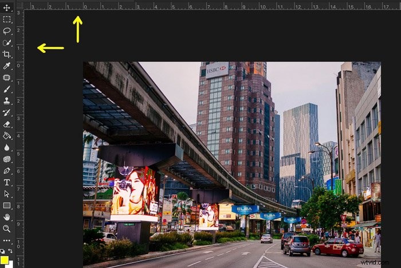Select the Blur tool
Viewport: 401px width, 268px height.
click(x=7, y=147)
